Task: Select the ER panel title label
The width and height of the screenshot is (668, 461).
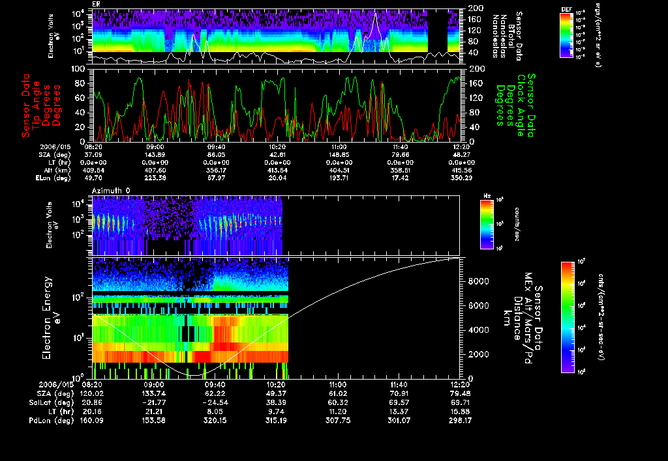Action: [97, 5]
